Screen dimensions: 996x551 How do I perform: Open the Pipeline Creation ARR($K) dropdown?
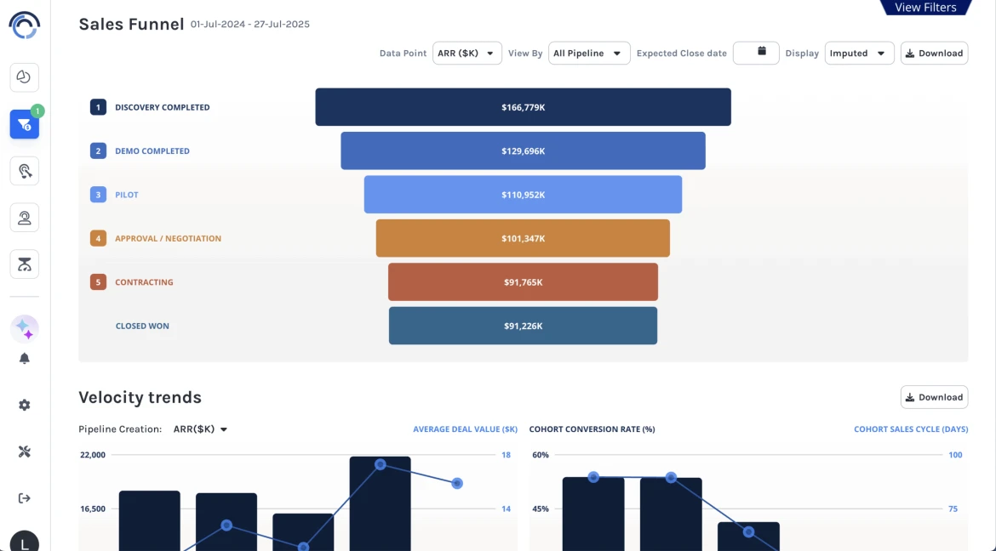201,429
